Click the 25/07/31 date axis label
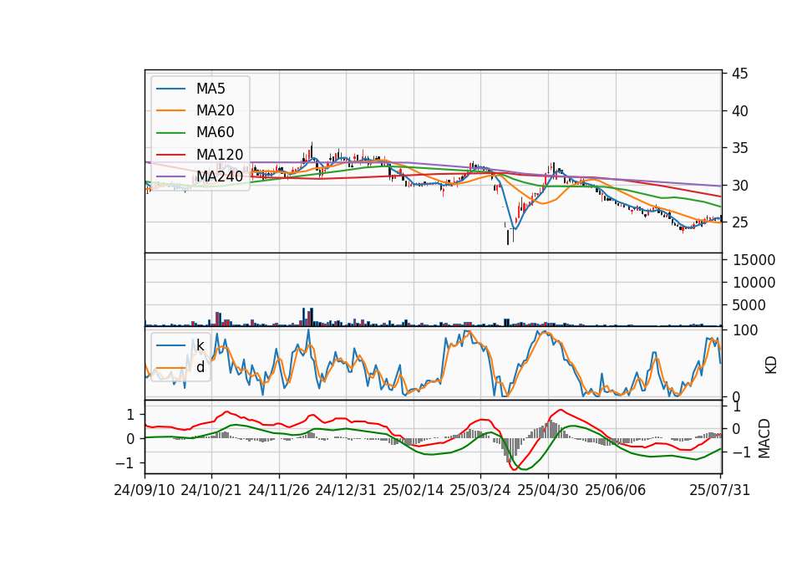The width and height of the screenshot is (802, 577). click(719, 490)
